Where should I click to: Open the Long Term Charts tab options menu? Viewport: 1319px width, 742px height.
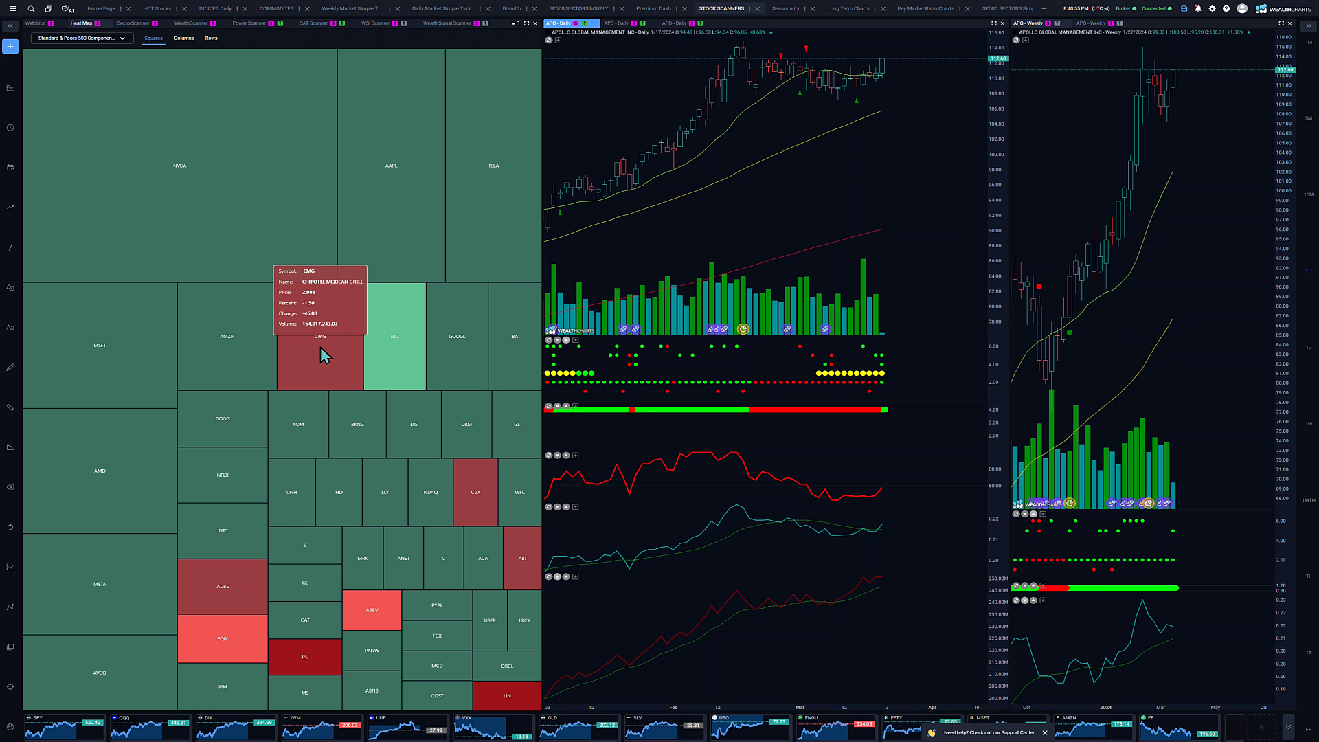875,9
